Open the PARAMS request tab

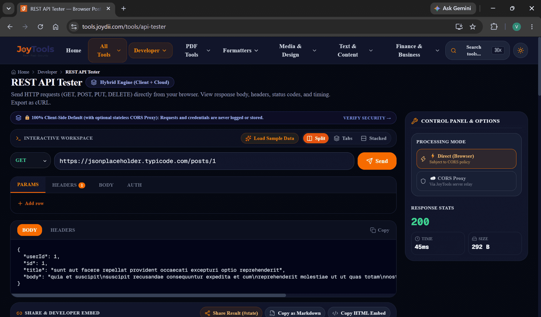(28, 185)
